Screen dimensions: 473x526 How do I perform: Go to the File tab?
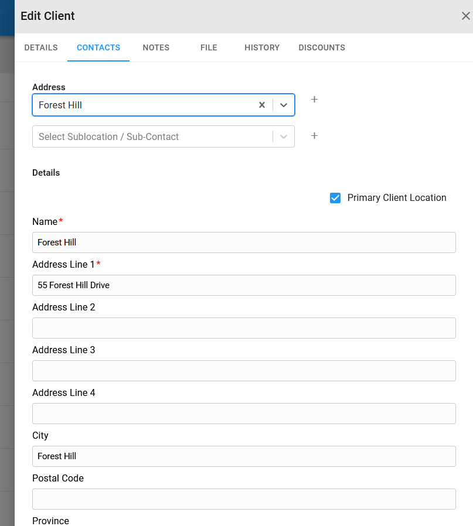[x=209, y=47]
